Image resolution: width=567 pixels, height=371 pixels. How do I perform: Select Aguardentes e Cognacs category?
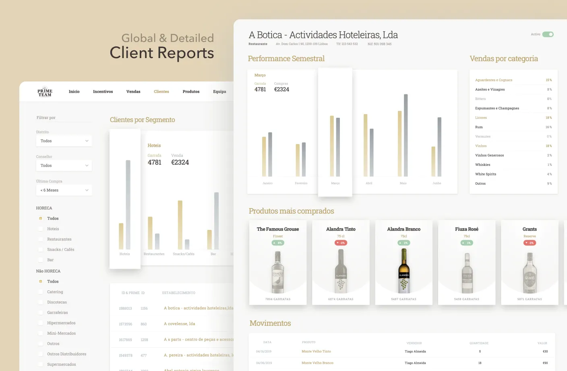513,80
